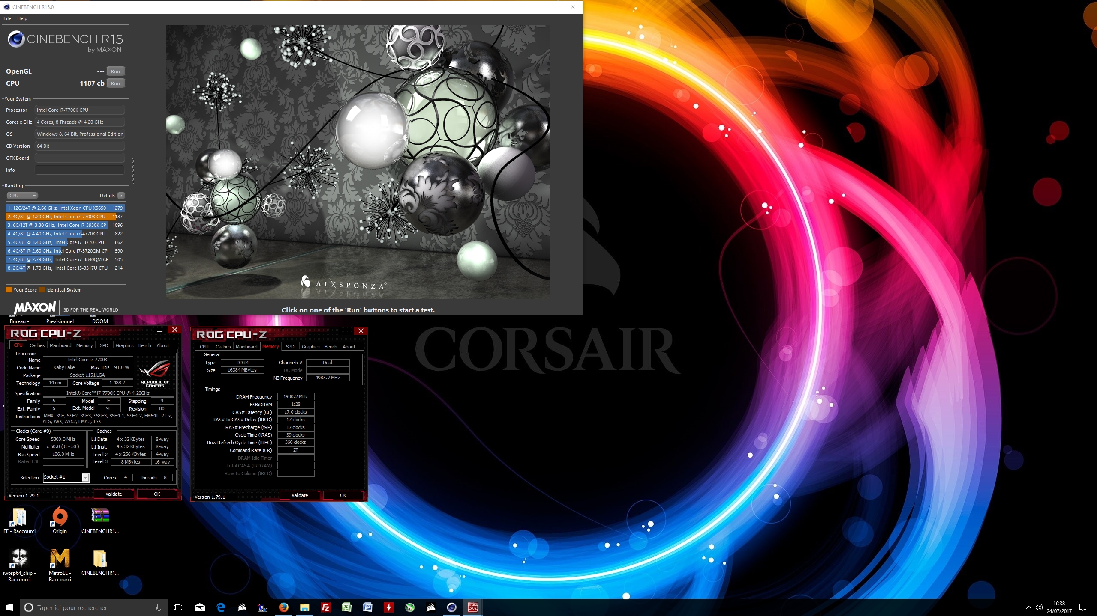Screen dimensions: 1097x616
Task: Switch to ROG CPU-Z taskbar icon
Action: 472,607
